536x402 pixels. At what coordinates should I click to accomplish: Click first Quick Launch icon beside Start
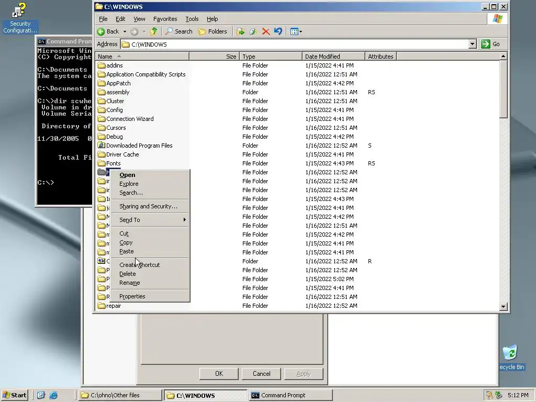coord(41,395)
